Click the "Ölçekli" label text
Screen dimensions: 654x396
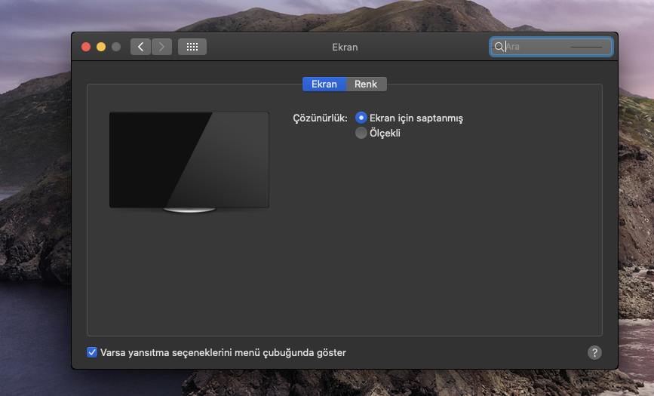coord(385,134)
